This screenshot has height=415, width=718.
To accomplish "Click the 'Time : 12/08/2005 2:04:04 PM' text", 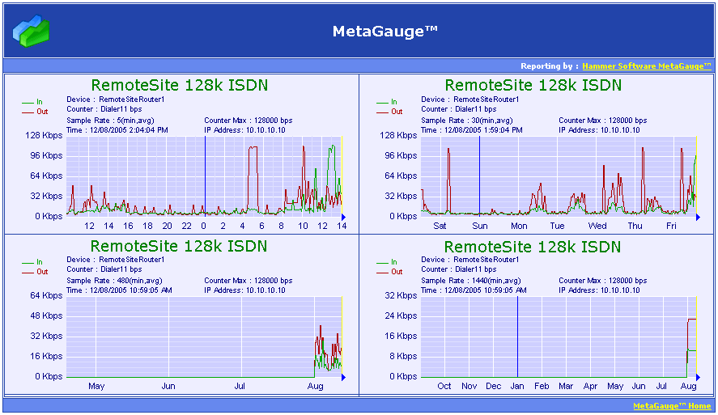I will point(117,130).
